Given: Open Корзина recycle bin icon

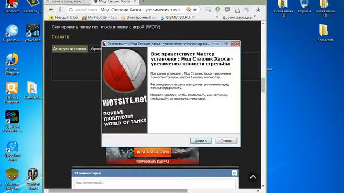Looking at the screenshot, I should pos(304,6).
